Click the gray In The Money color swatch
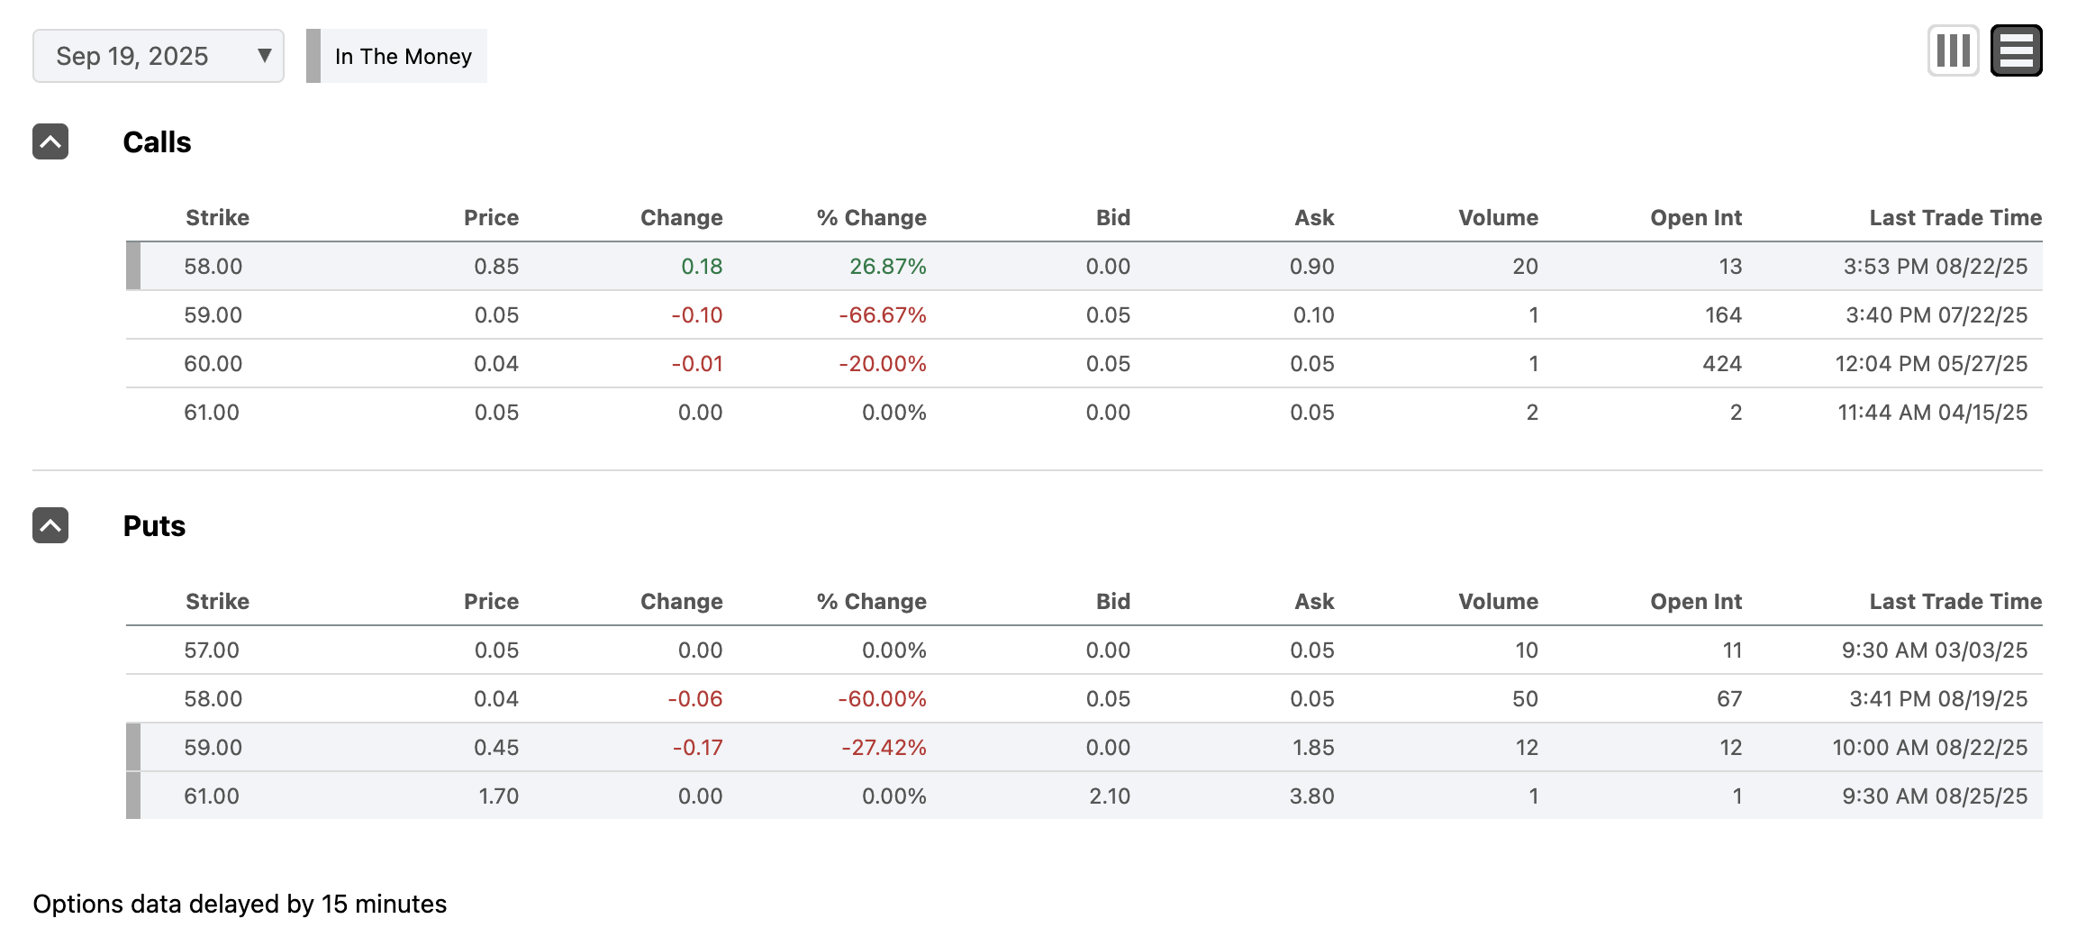 (313, 56)
